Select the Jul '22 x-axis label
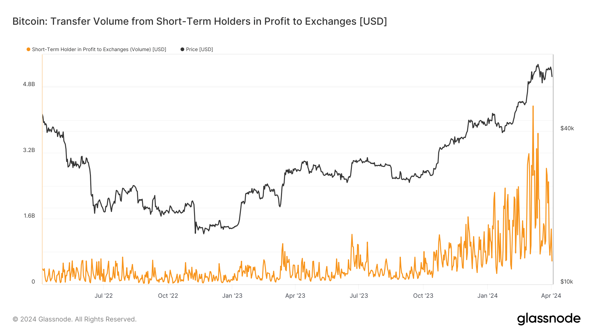Screen dimensions: 593x334 coord(103,296)
